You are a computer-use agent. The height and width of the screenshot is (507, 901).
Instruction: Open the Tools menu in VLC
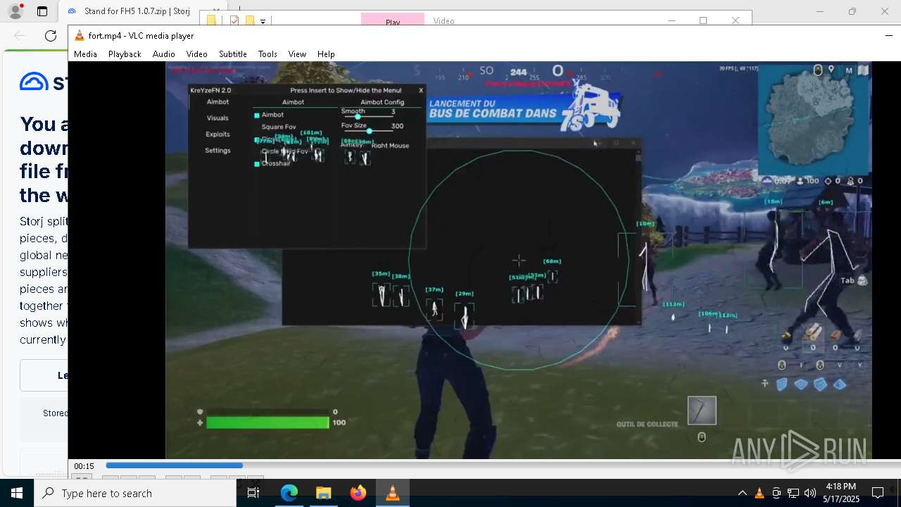point(267,54)
